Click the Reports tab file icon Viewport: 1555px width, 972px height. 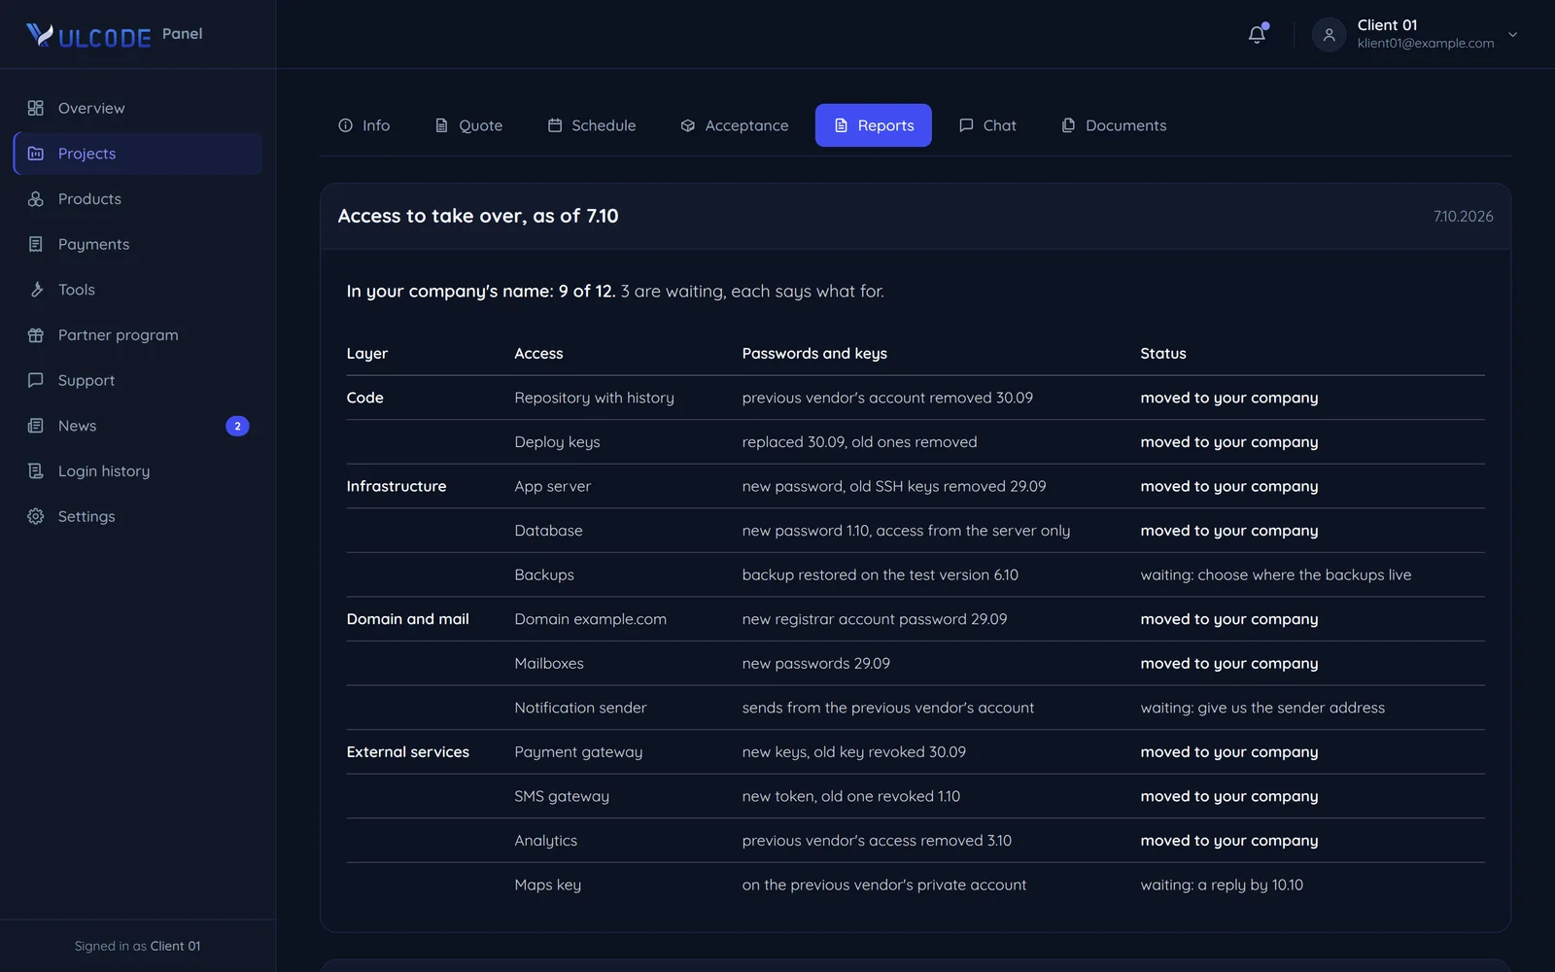pyautogui.click(x=842, y=125)
